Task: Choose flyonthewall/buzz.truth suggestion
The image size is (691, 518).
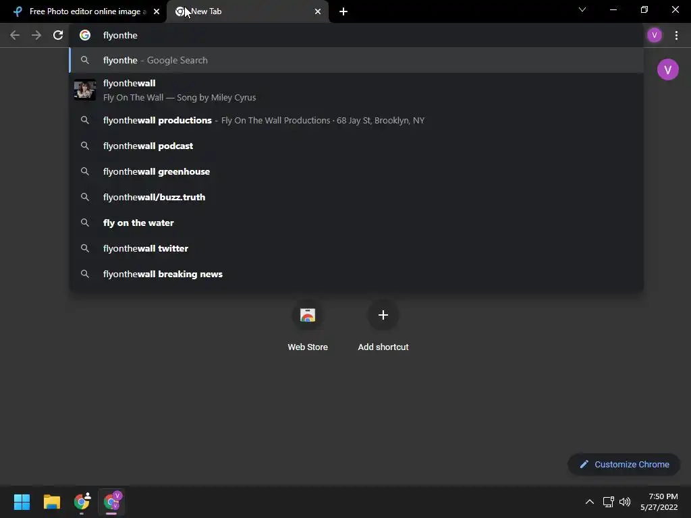Action: coord(356,197)
